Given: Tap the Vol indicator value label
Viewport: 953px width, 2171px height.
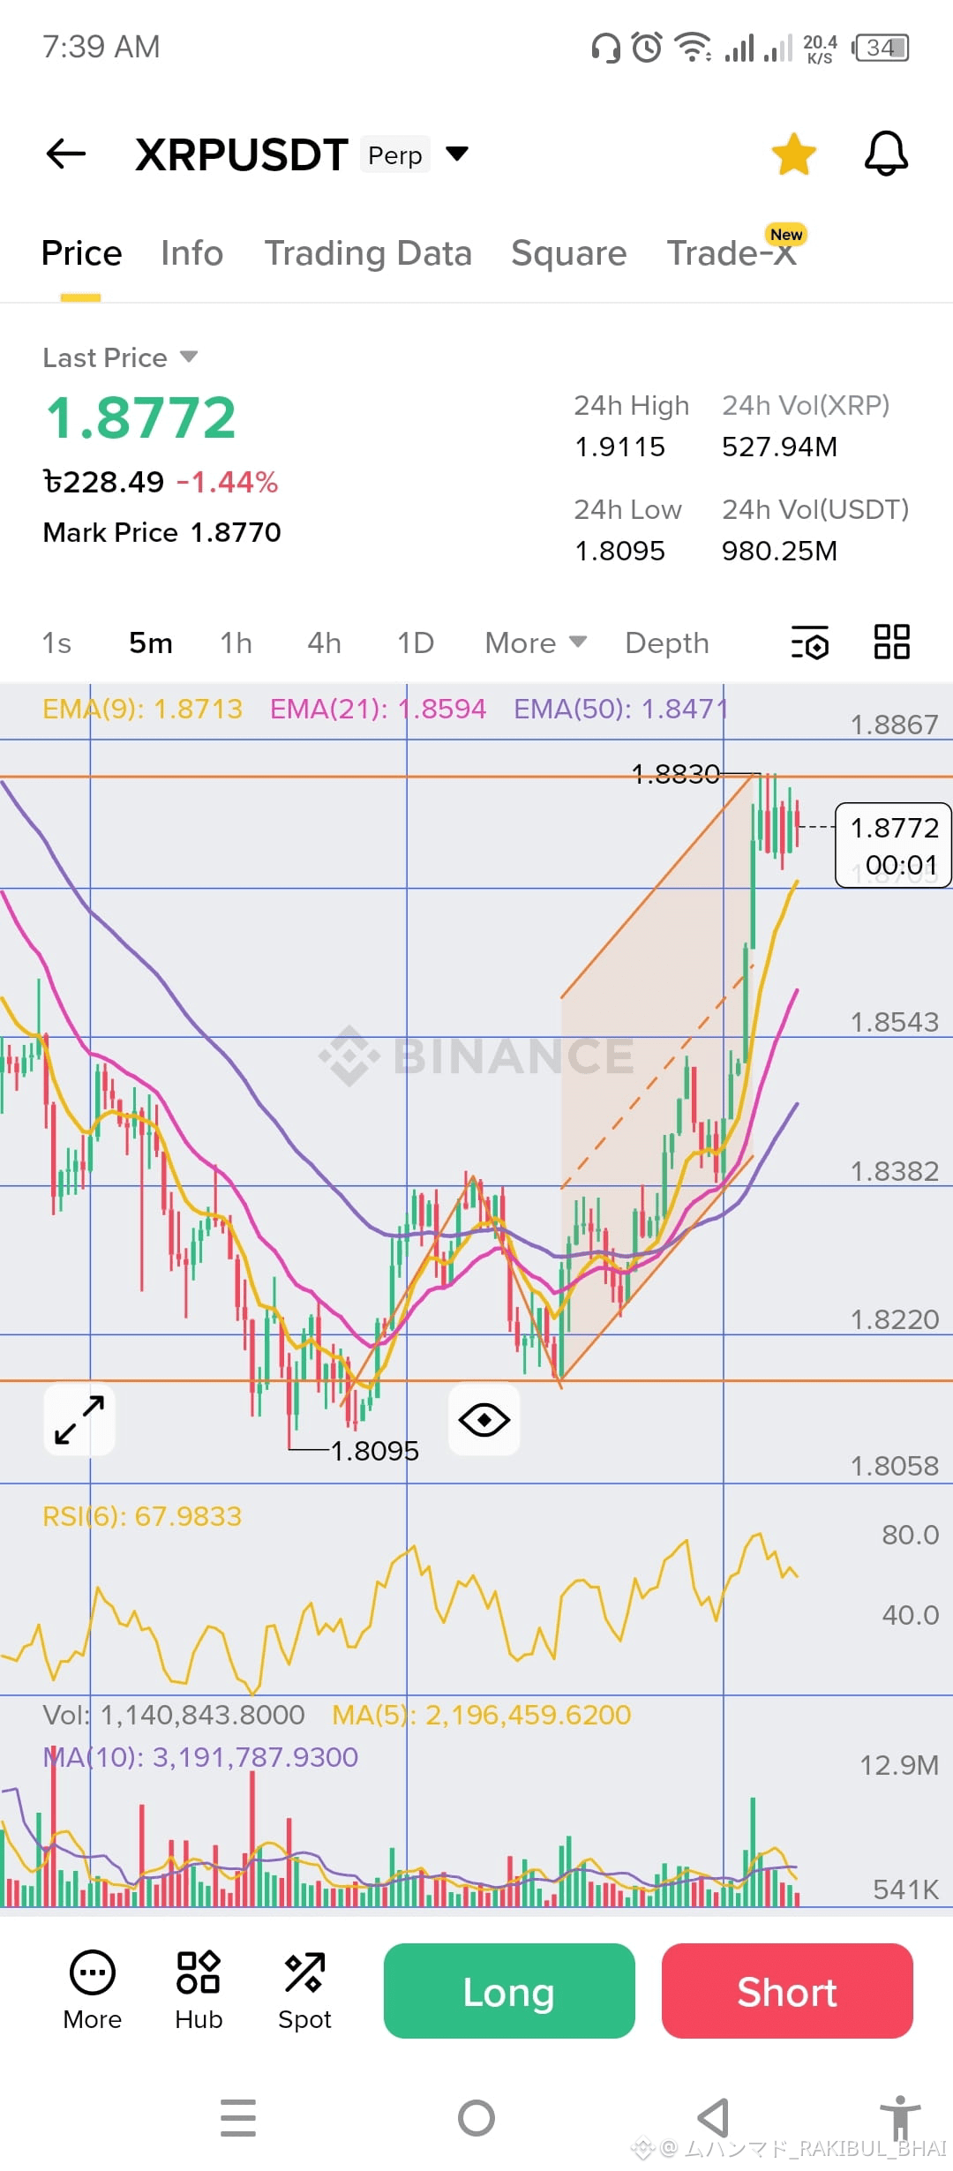Looking at the screenshot, I should coord(174,1715).
